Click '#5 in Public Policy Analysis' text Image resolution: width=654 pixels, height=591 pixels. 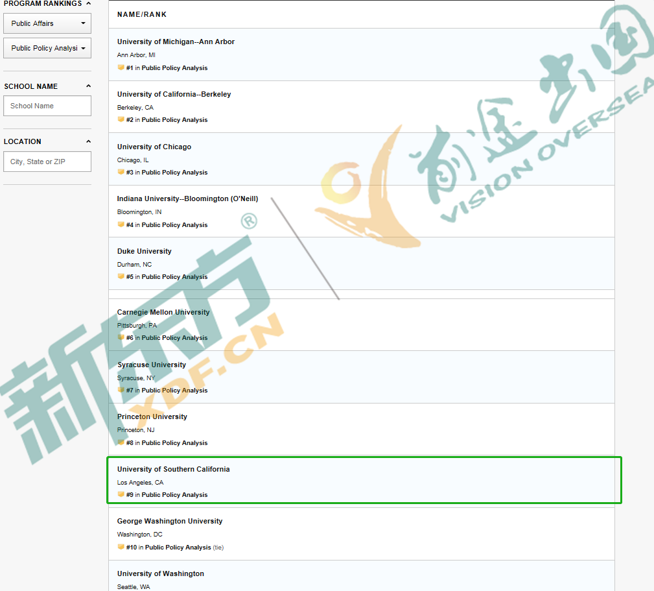click(167, 277)
